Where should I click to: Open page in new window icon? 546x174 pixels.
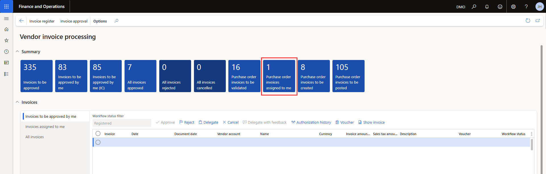538,21
